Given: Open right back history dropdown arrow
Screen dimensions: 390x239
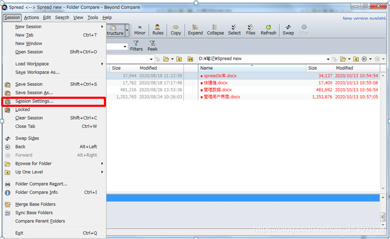Looking at the screenshot, I should 370,59.
